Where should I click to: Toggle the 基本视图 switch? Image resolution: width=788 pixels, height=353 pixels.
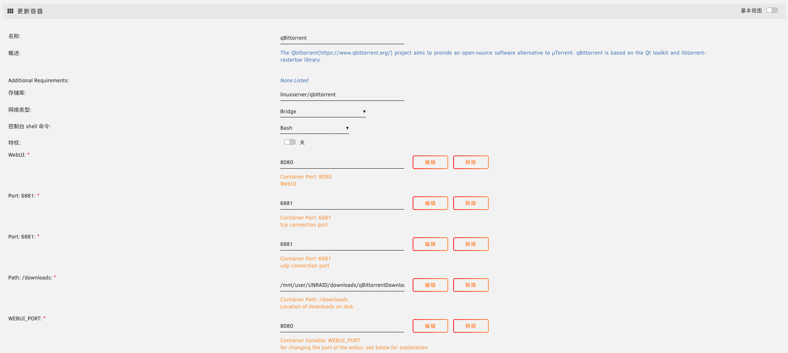[772, 10]
